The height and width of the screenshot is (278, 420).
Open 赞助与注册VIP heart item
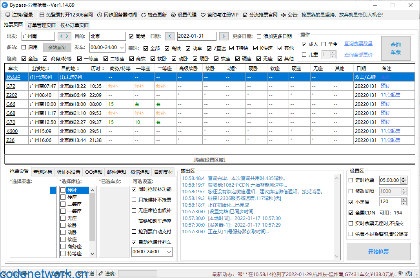pyautogui.click(x=220, y=15)
